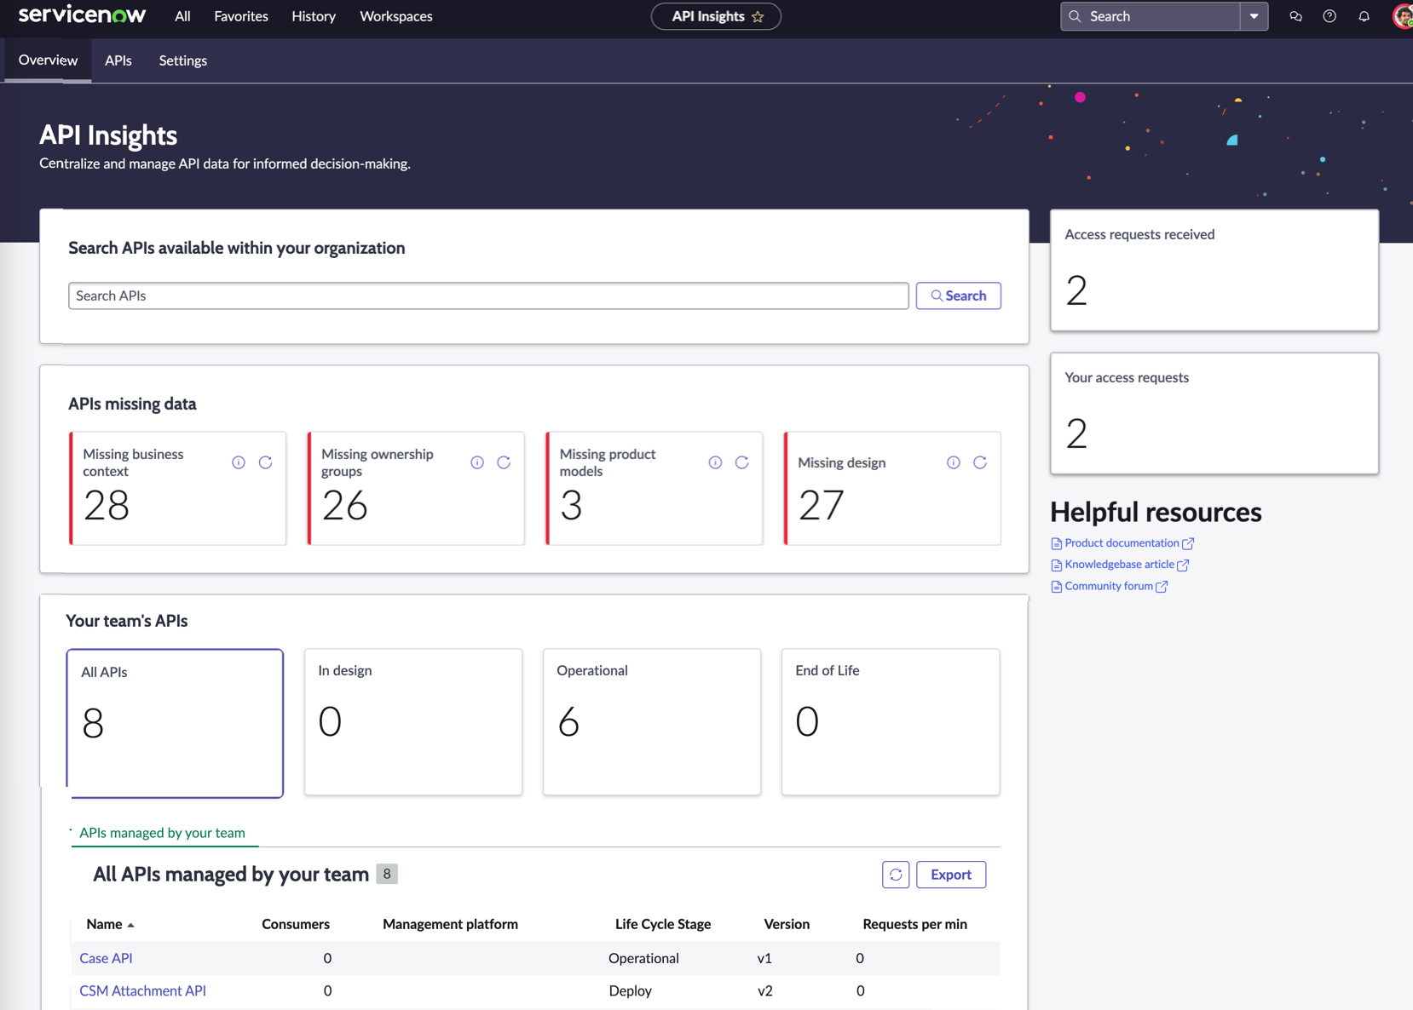Select the All APIs card

175,723
